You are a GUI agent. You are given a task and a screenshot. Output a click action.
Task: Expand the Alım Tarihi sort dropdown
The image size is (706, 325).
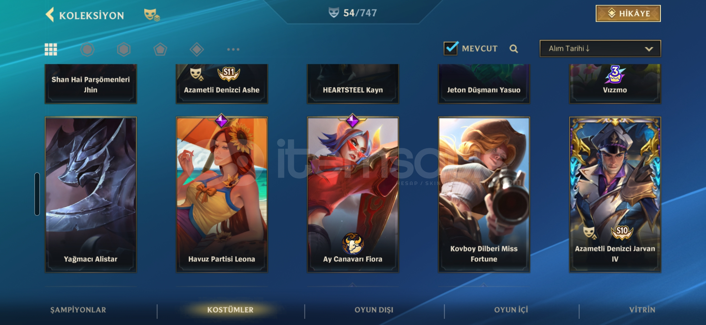tap(600, 48)
